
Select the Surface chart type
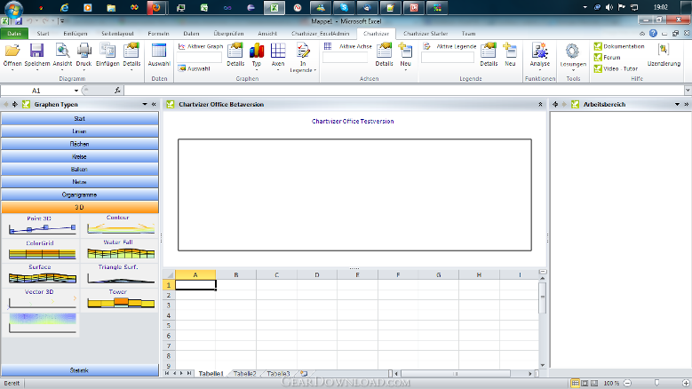tap(41, 274)
